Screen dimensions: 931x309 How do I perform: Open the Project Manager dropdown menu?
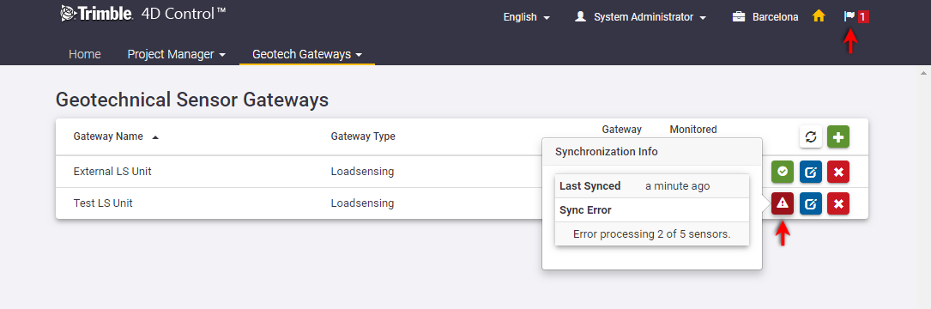pos(177,54)
